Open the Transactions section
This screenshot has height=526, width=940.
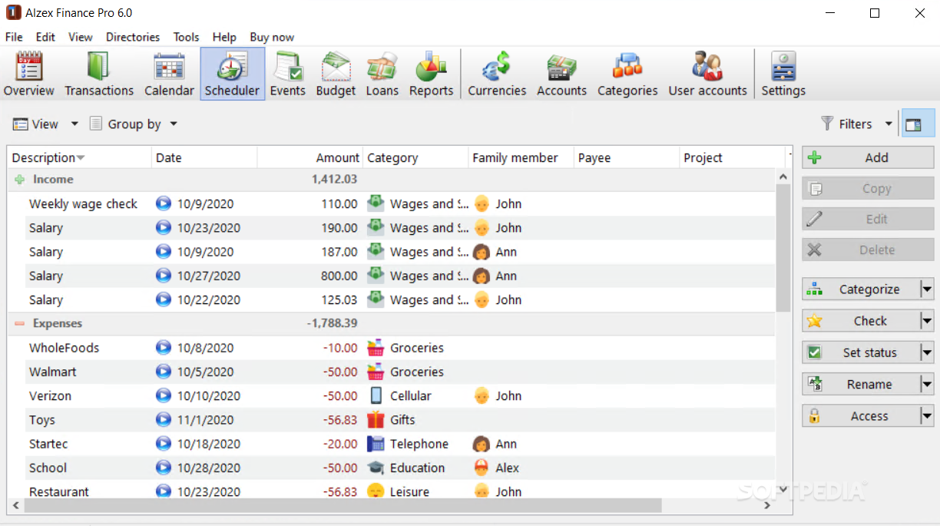pyautogui.click(x=99, y=74)
